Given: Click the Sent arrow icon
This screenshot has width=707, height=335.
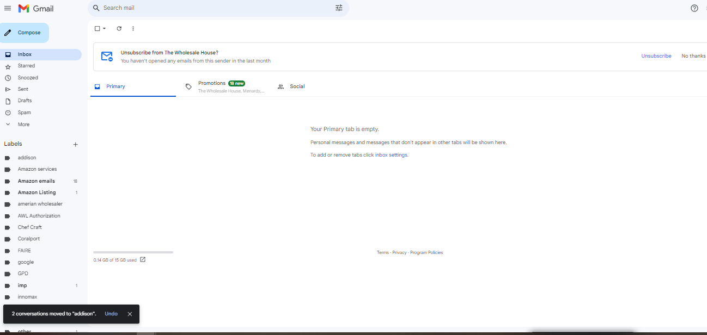Looking at the screenshot, I should [8, 89].
